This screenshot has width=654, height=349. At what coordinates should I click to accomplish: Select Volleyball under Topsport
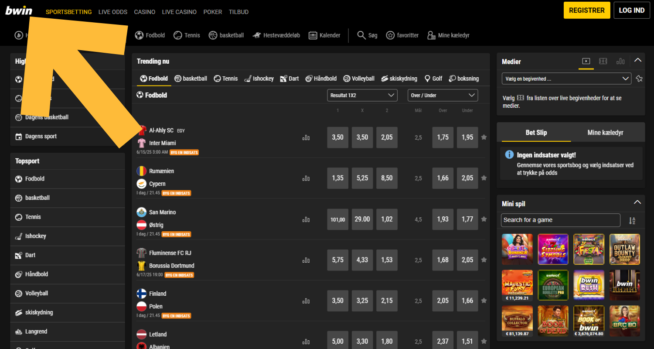pyautogui.click(x=68, y=294)
